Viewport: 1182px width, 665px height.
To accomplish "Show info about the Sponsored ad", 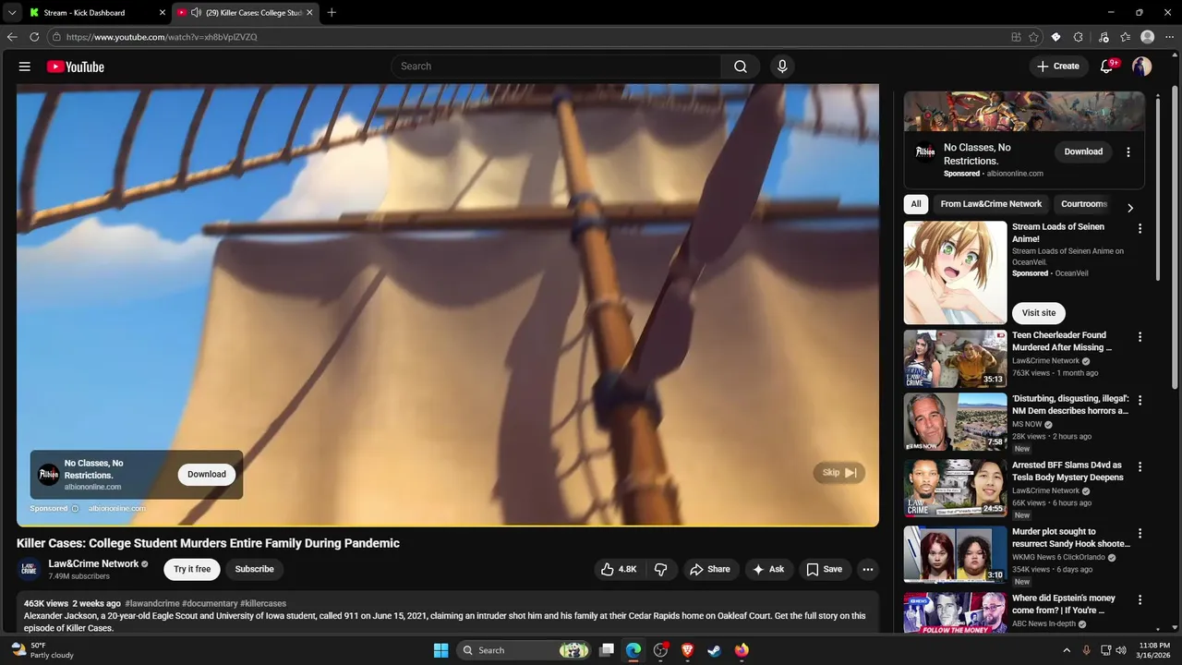I will (x=76, y=508).
